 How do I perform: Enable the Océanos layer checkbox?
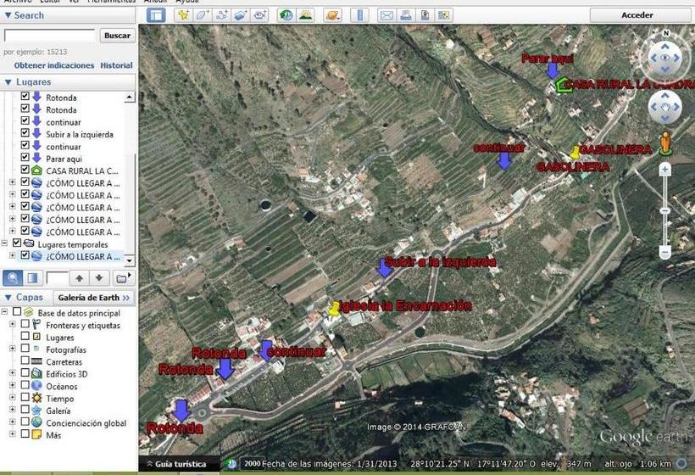pyautogui.click(x=25, y=385)
